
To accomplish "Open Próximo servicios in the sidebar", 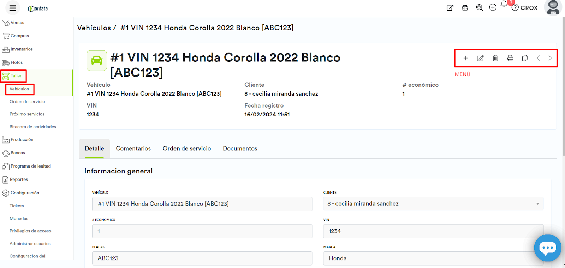I will point(27,114).
